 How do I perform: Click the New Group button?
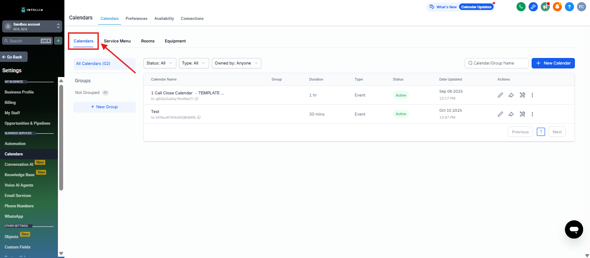[104, 107]
